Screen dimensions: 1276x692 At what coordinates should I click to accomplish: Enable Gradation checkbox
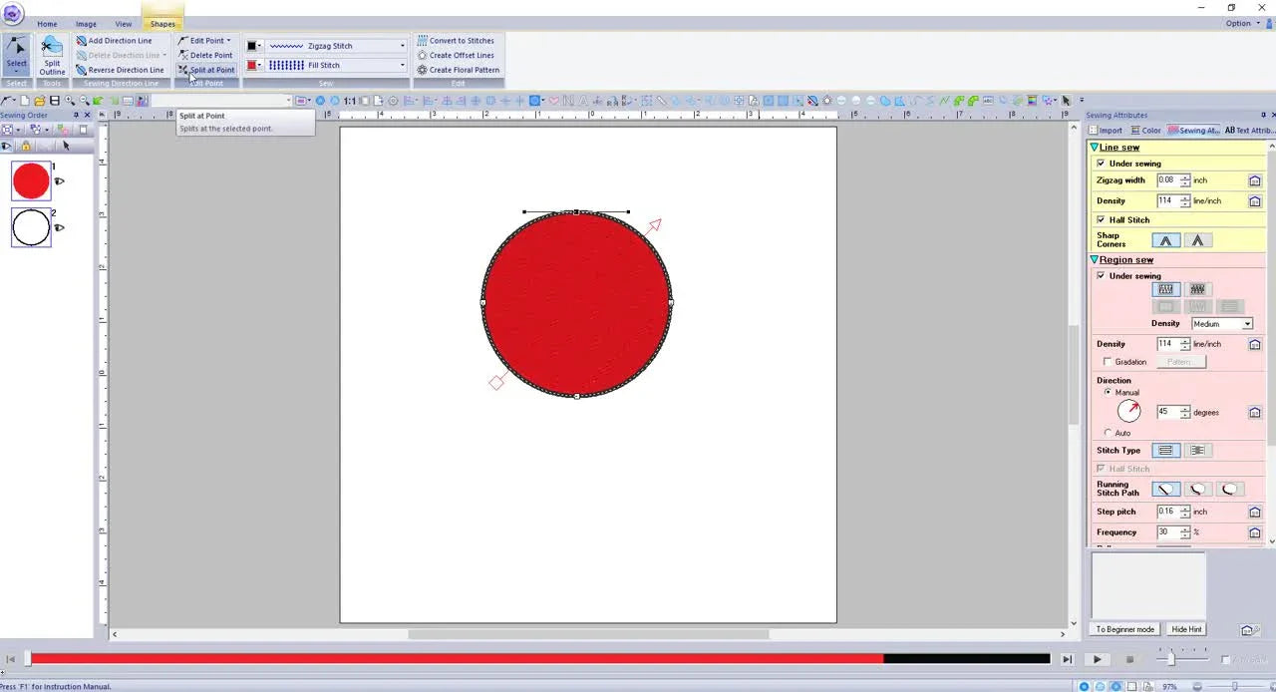click(1108, 362)
